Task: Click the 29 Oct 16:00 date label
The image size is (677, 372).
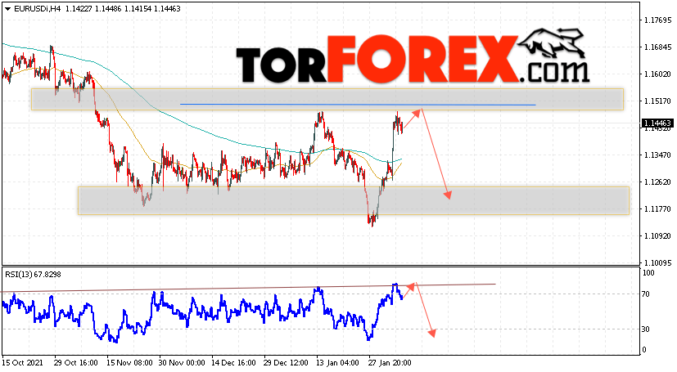Action: 76,363
